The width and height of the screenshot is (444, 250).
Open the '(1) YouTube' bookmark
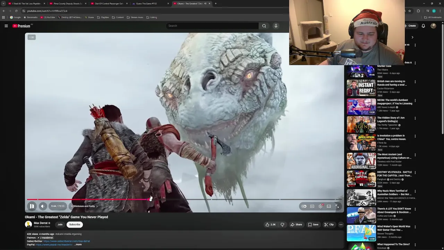[x=48, y=17]
